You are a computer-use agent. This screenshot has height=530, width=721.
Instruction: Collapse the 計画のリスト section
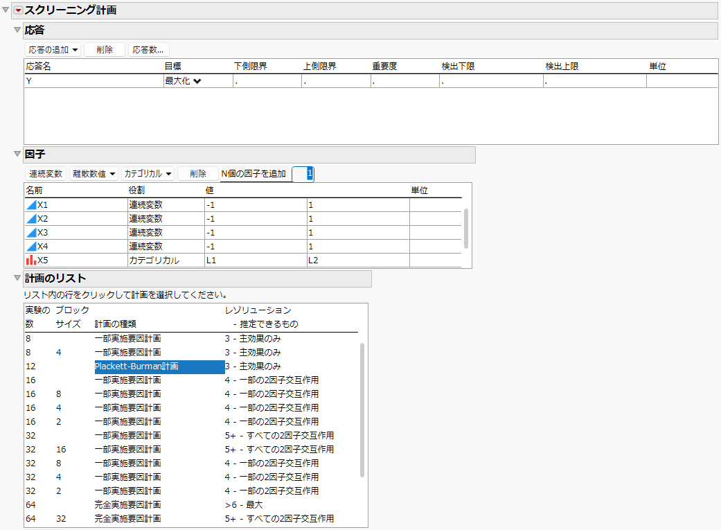(17, 278)
